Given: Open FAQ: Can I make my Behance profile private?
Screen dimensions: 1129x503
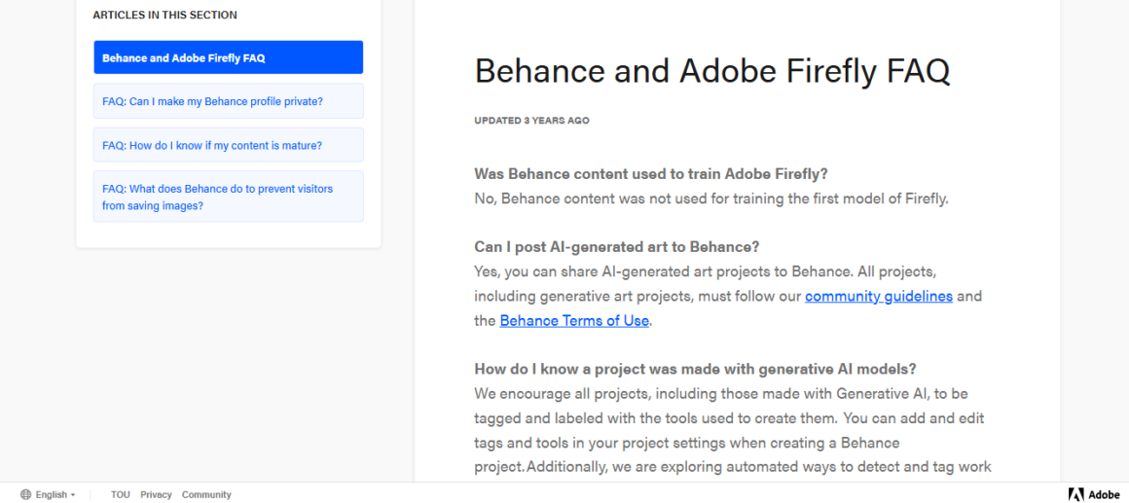Looking at the screenshot, I should 229,101.
